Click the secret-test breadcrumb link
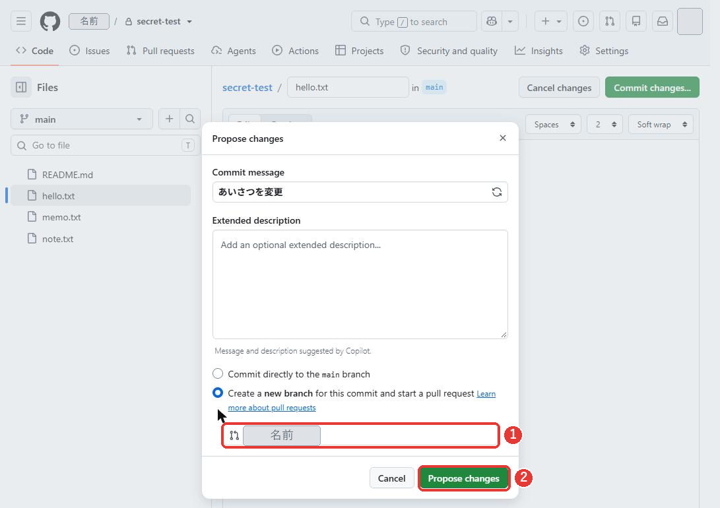720x508 pixels. click(x=247, y=88)
